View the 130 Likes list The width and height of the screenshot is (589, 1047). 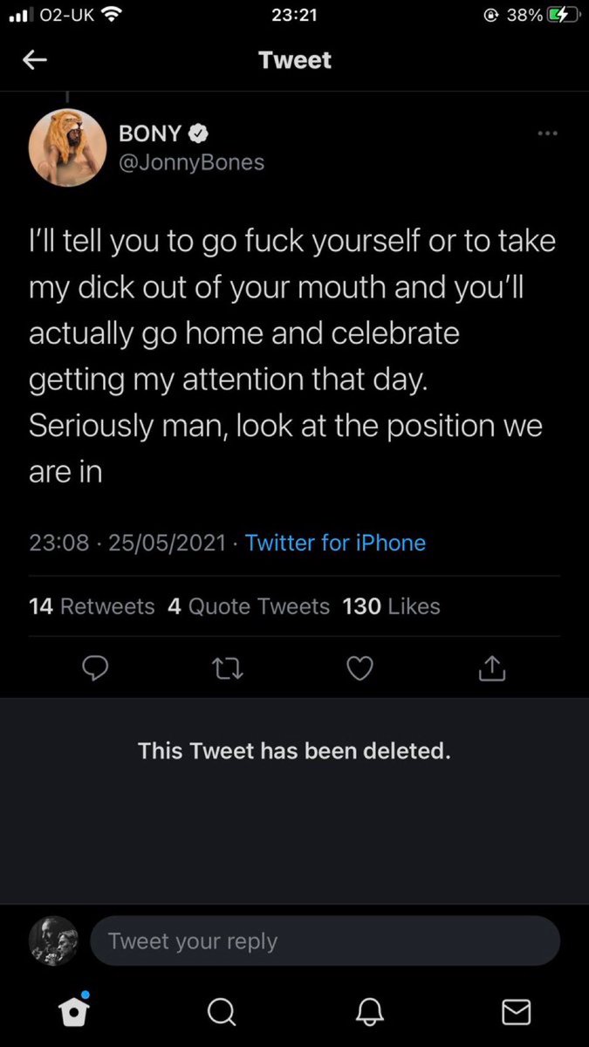tap(392, 606)
